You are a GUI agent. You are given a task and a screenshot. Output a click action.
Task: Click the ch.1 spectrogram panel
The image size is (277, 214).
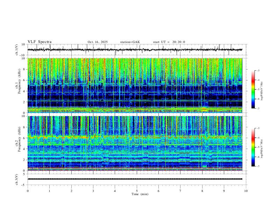(x=135, y=85)
